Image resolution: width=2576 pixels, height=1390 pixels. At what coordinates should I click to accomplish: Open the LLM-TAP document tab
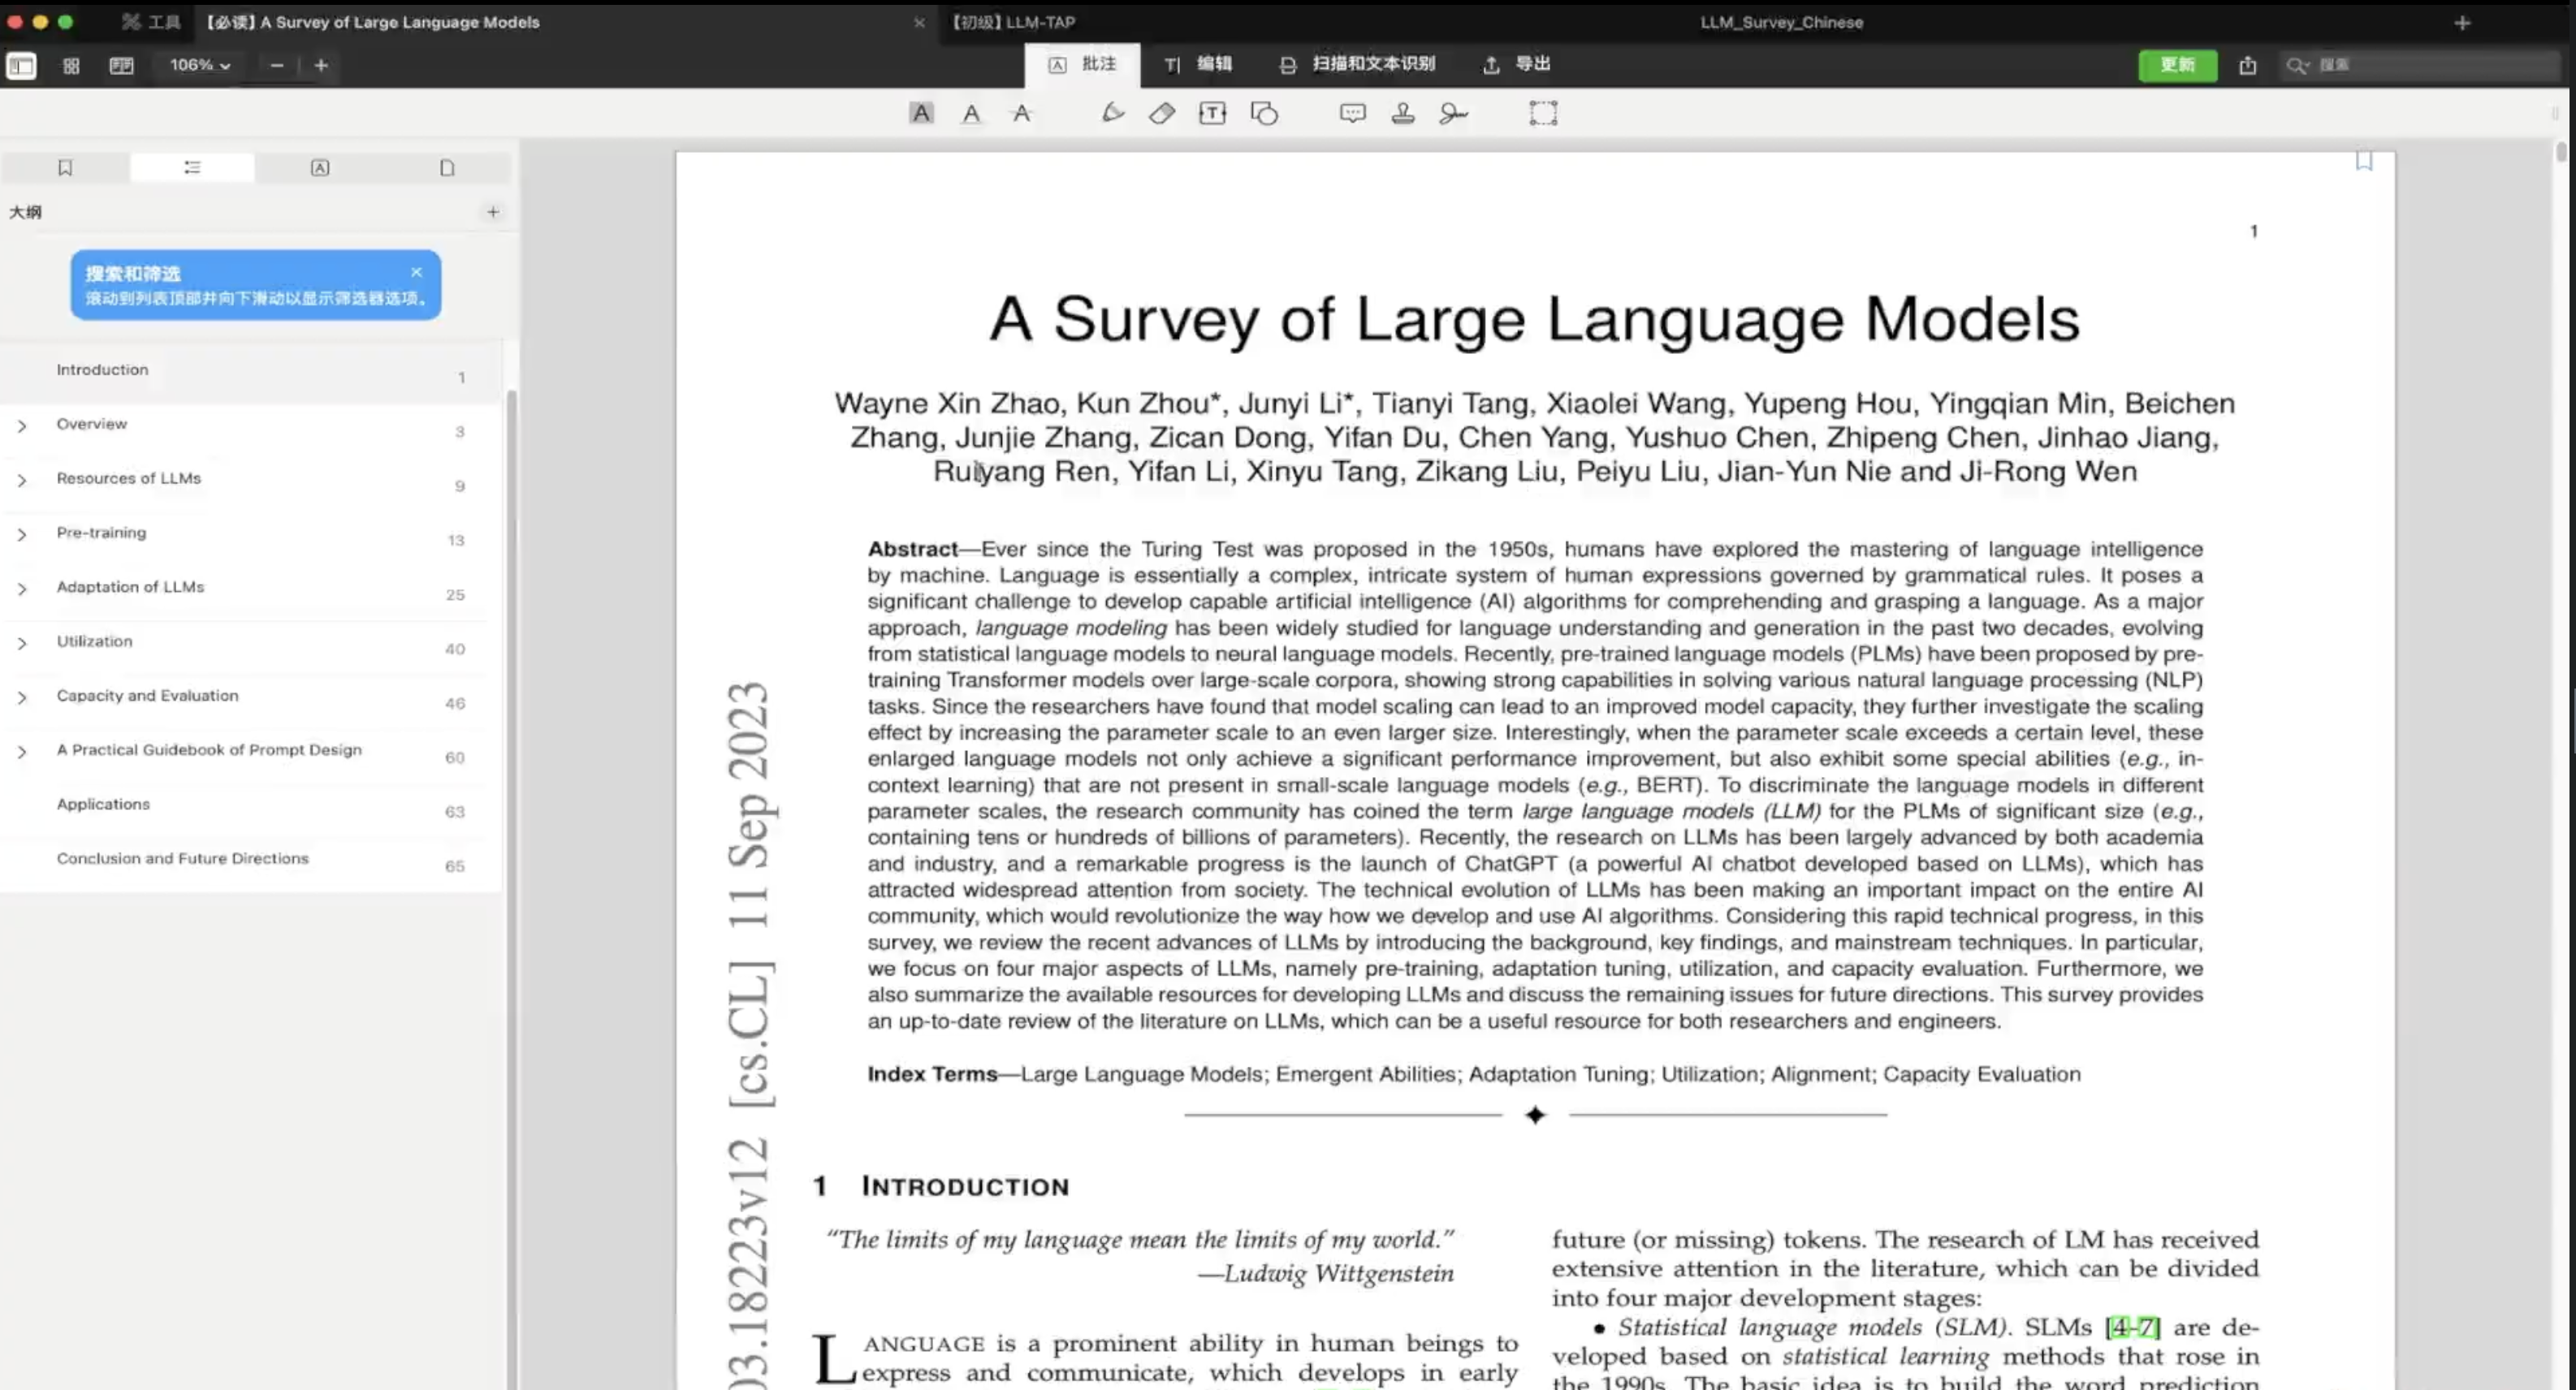pyautogui.click(x=1012, y=22)
